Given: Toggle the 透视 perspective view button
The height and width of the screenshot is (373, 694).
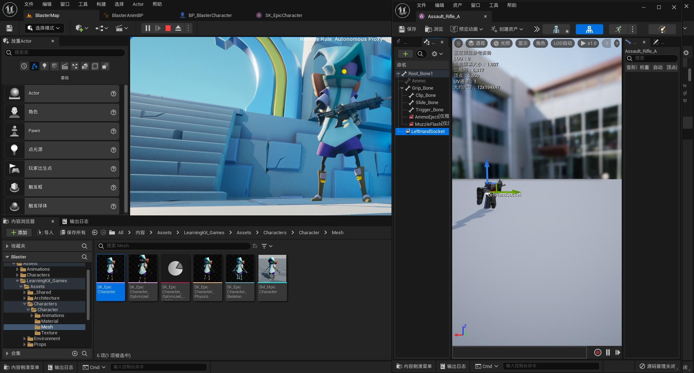Looking at the screenshot, I should point(476,43).
